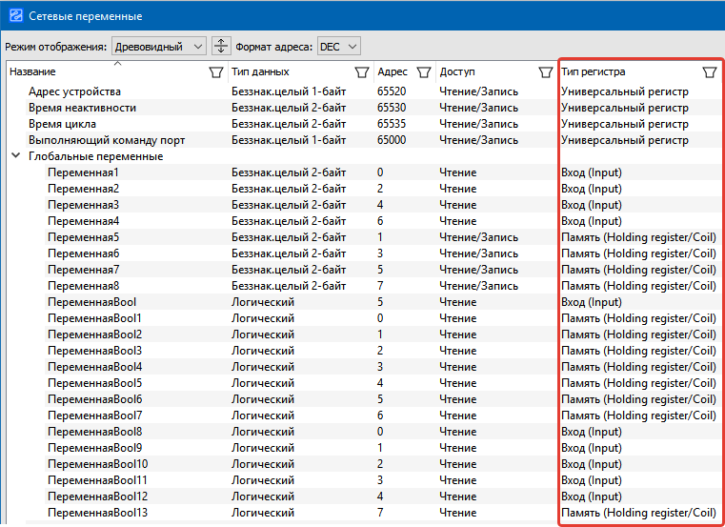Click register type cell of ПеременнаяBool8
The width and height of the screenshot is (725, 527).
coord(591,432)
